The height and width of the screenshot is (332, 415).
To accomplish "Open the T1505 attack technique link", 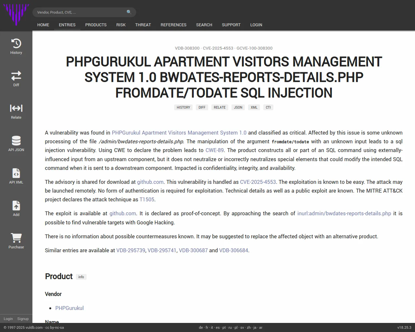I will [x=147, y=199].
